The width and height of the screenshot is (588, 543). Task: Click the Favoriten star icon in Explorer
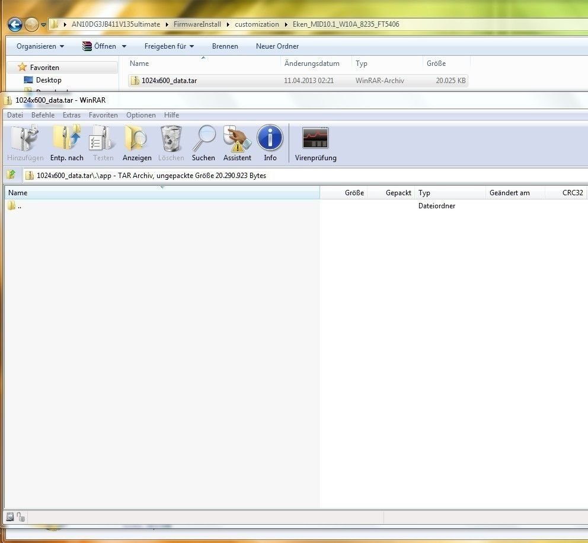tap(23, 67)
